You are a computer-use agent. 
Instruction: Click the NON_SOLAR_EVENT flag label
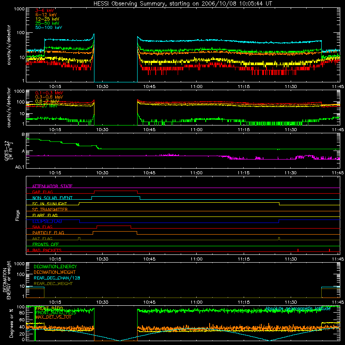point(52,198)
